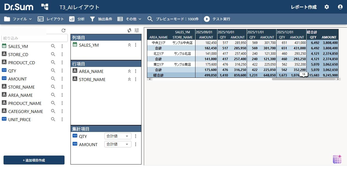The image size is (347, 171).
Task: Click the data model icon beside Dr.Sum logo
Action: pyautogui.click(x=45, y=7)
